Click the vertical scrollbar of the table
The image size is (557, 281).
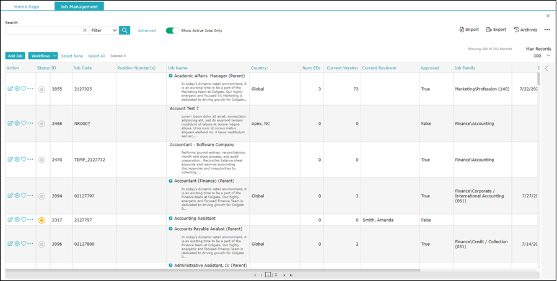coord(538,79)
